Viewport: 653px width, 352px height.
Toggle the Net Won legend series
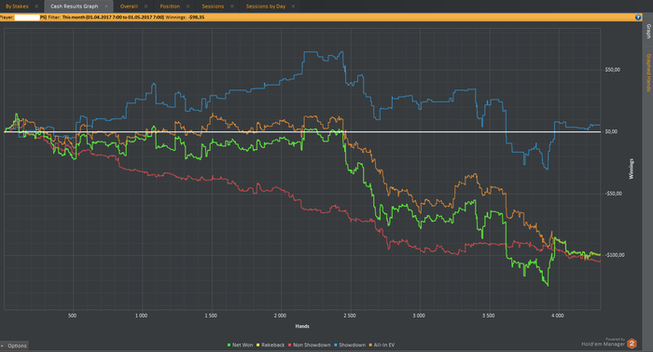tap(241, 345)
